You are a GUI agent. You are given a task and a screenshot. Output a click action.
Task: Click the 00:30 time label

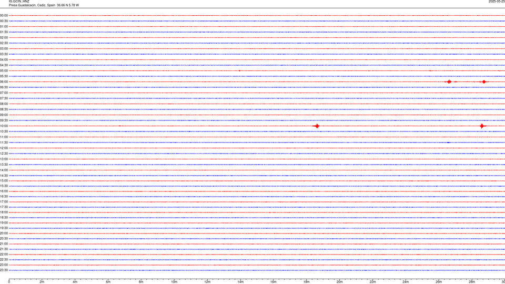(x=4, y=21)
